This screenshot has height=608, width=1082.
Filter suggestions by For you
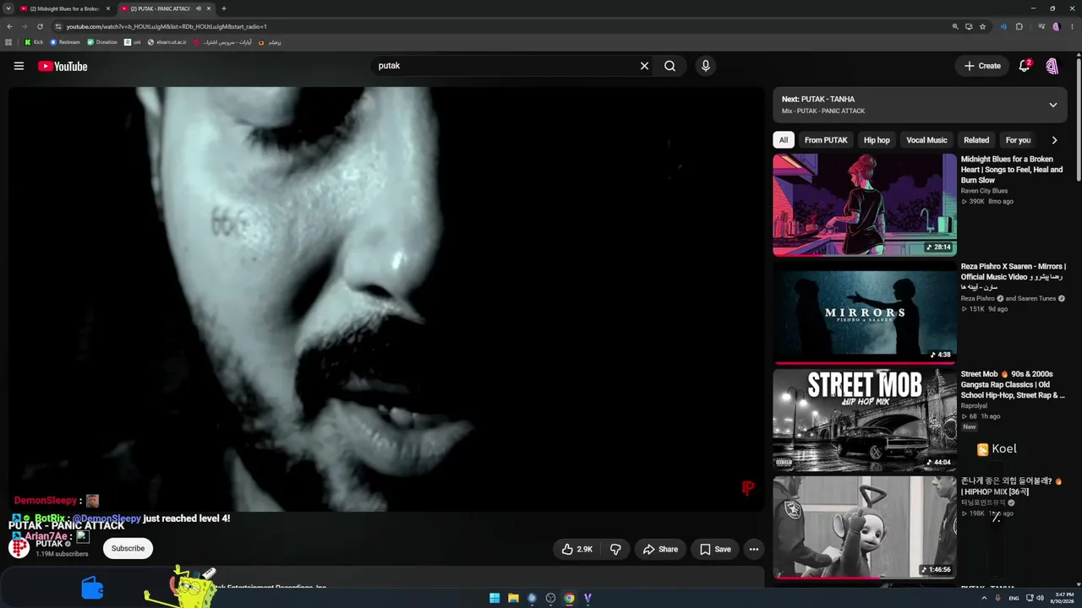(1018, 140)
